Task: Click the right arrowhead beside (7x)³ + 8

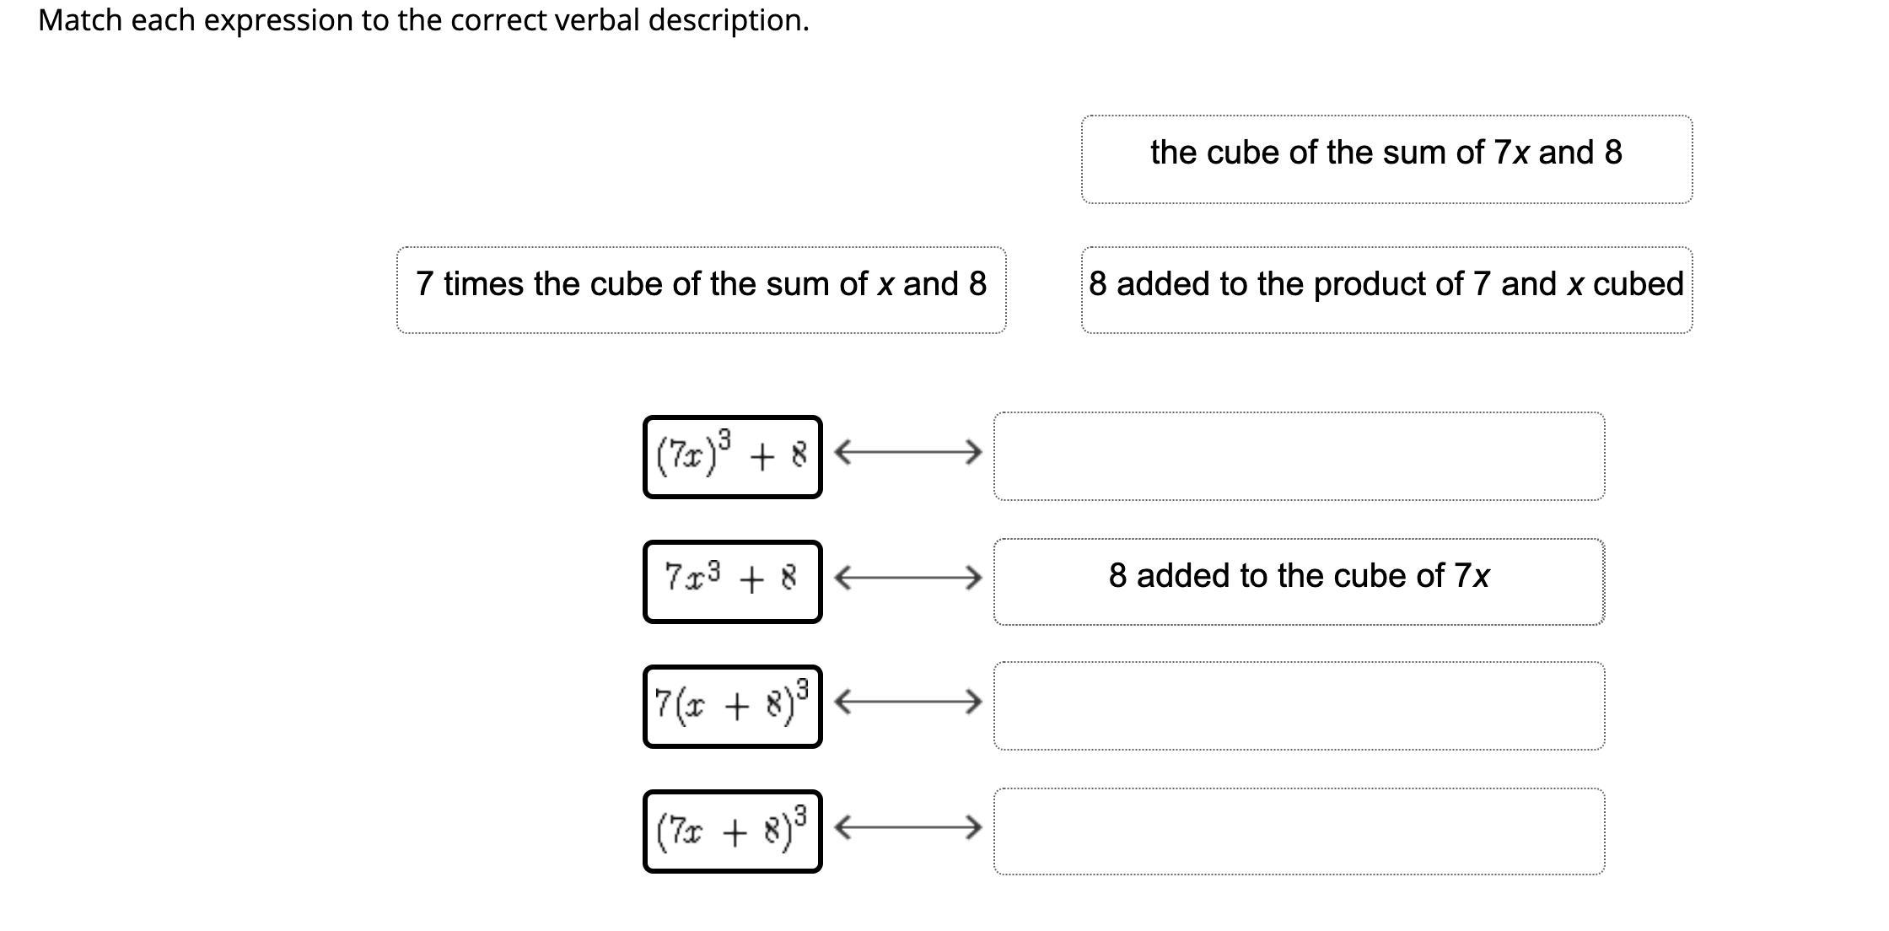Action: (x=975, y=453)
